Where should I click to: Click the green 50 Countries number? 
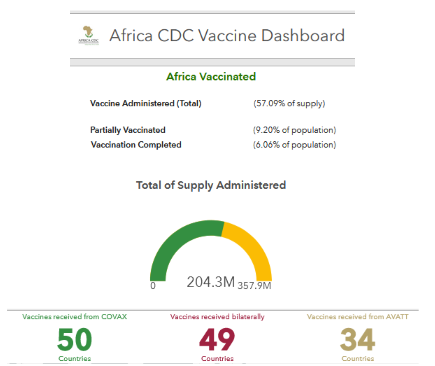74,340
